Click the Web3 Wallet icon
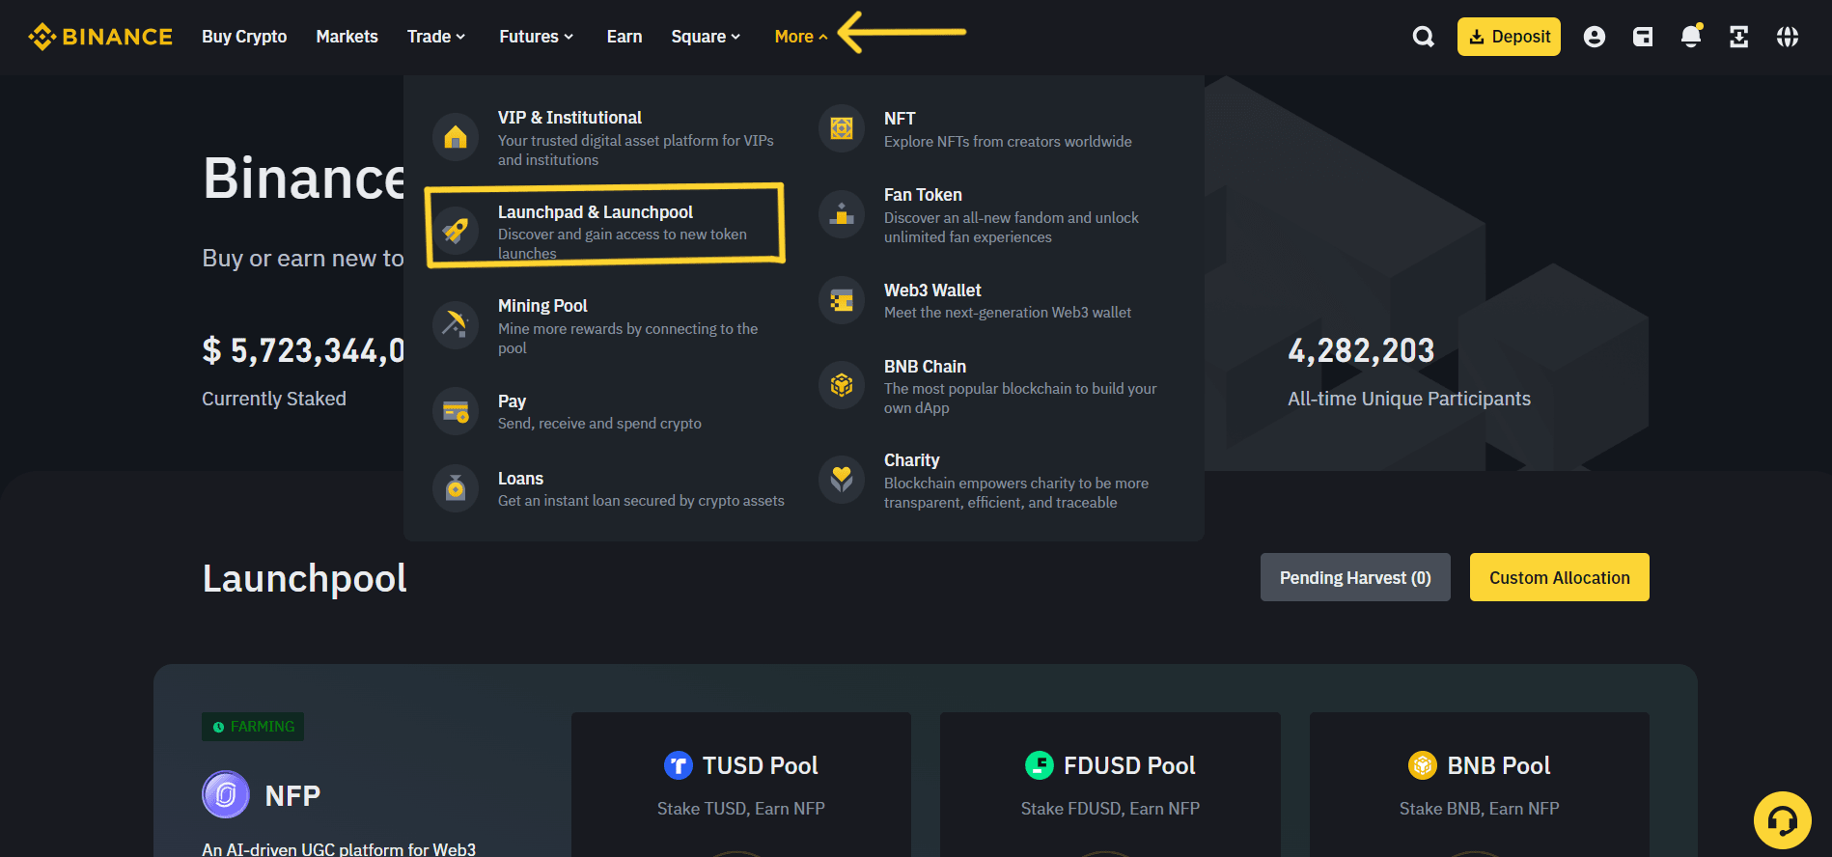Image resolution: width=1832 pixels, height=857 pixels. coord(842,301)
